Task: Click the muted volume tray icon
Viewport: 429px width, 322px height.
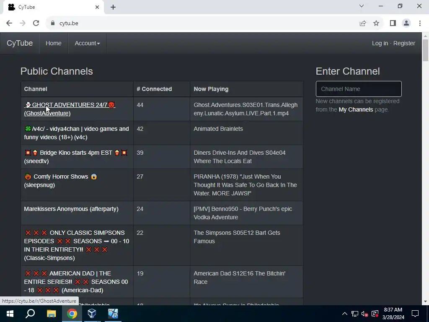Action: pos(365,314)
